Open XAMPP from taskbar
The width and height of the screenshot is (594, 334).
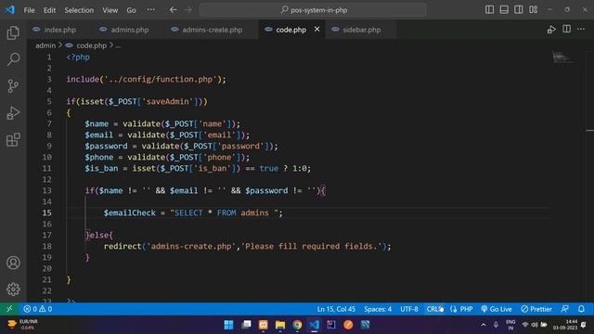click(264, 325)
